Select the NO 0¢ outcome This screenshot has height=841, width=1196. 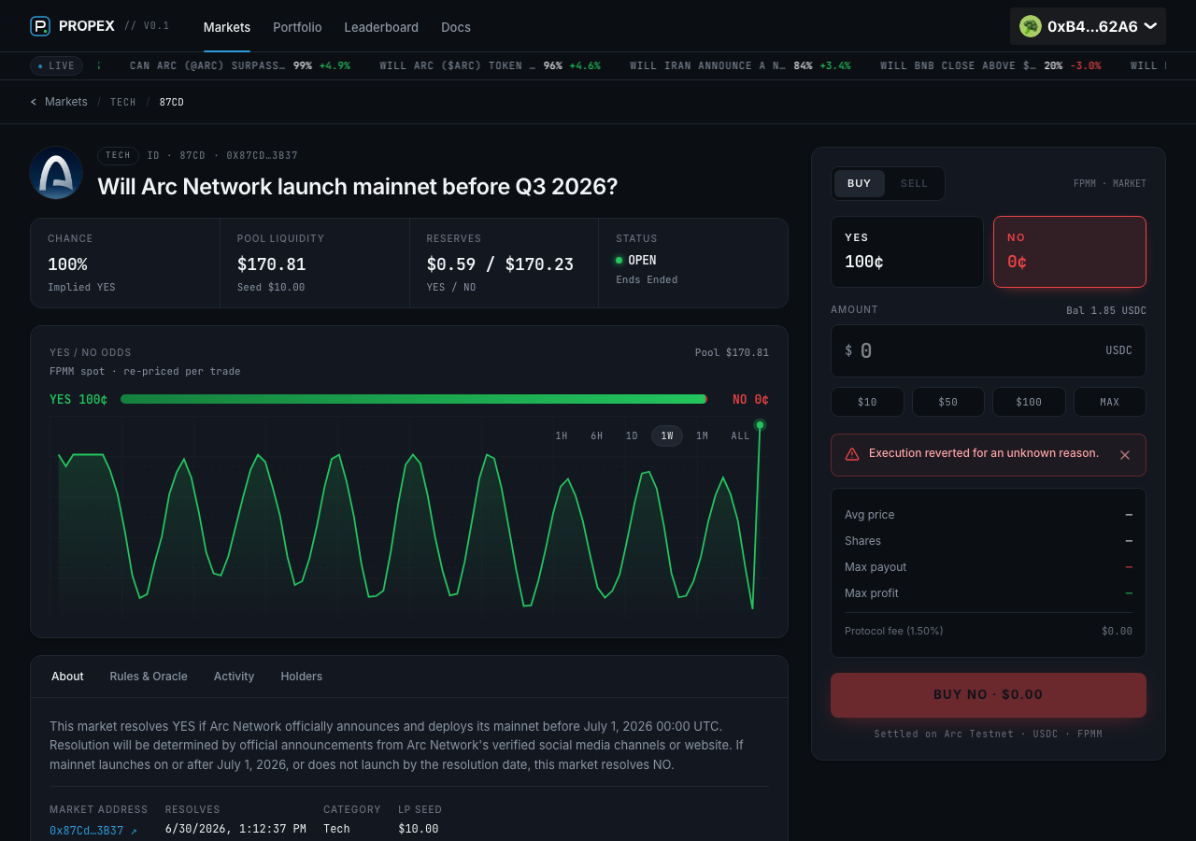pos(1070,252)
